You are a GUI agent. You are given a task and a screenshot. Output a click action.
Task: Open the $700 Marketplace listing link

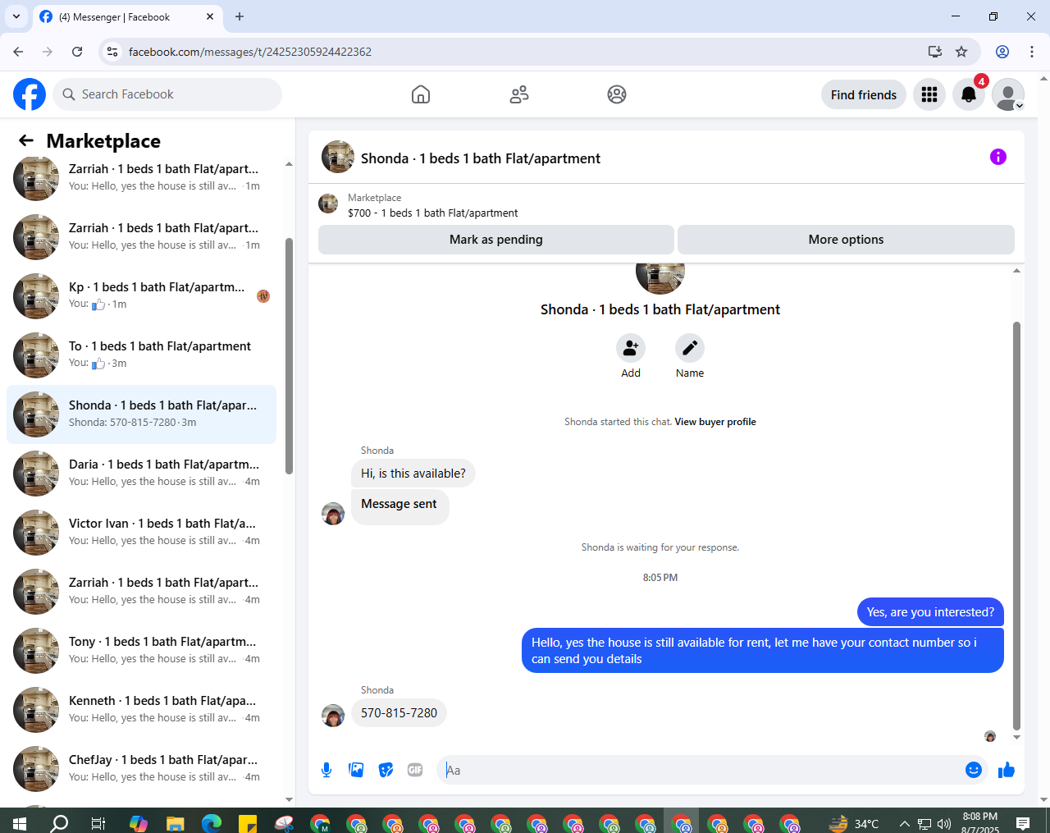pos(432,213)
